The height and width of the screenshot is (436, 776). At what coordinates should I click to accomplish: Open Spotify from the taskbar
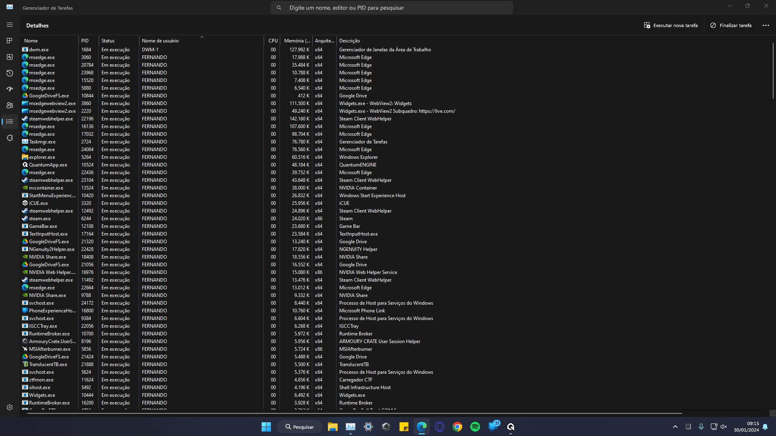point(475,427)
